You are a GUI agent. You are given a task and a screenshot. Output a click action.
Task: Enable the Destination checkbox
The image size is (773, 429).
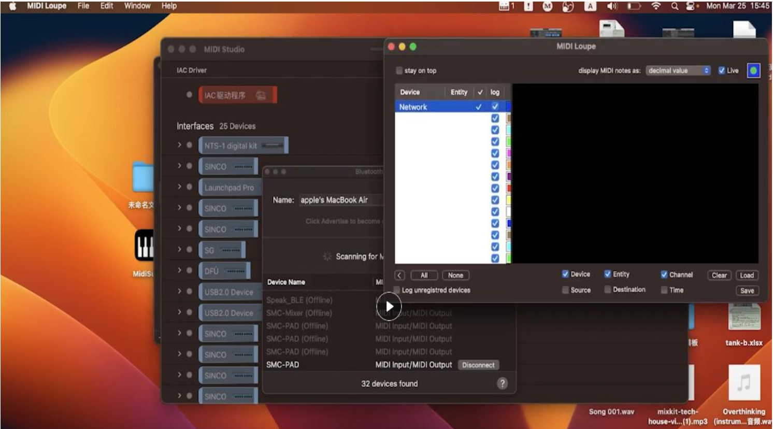point(607,290)
